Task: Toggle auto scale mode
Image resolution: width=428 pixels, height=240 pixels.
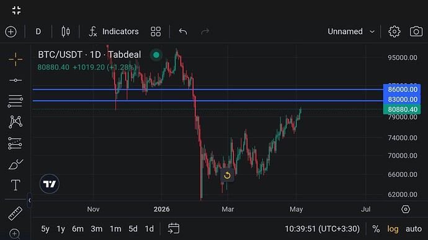Action: pyautogui.click(x=414, y=229)
